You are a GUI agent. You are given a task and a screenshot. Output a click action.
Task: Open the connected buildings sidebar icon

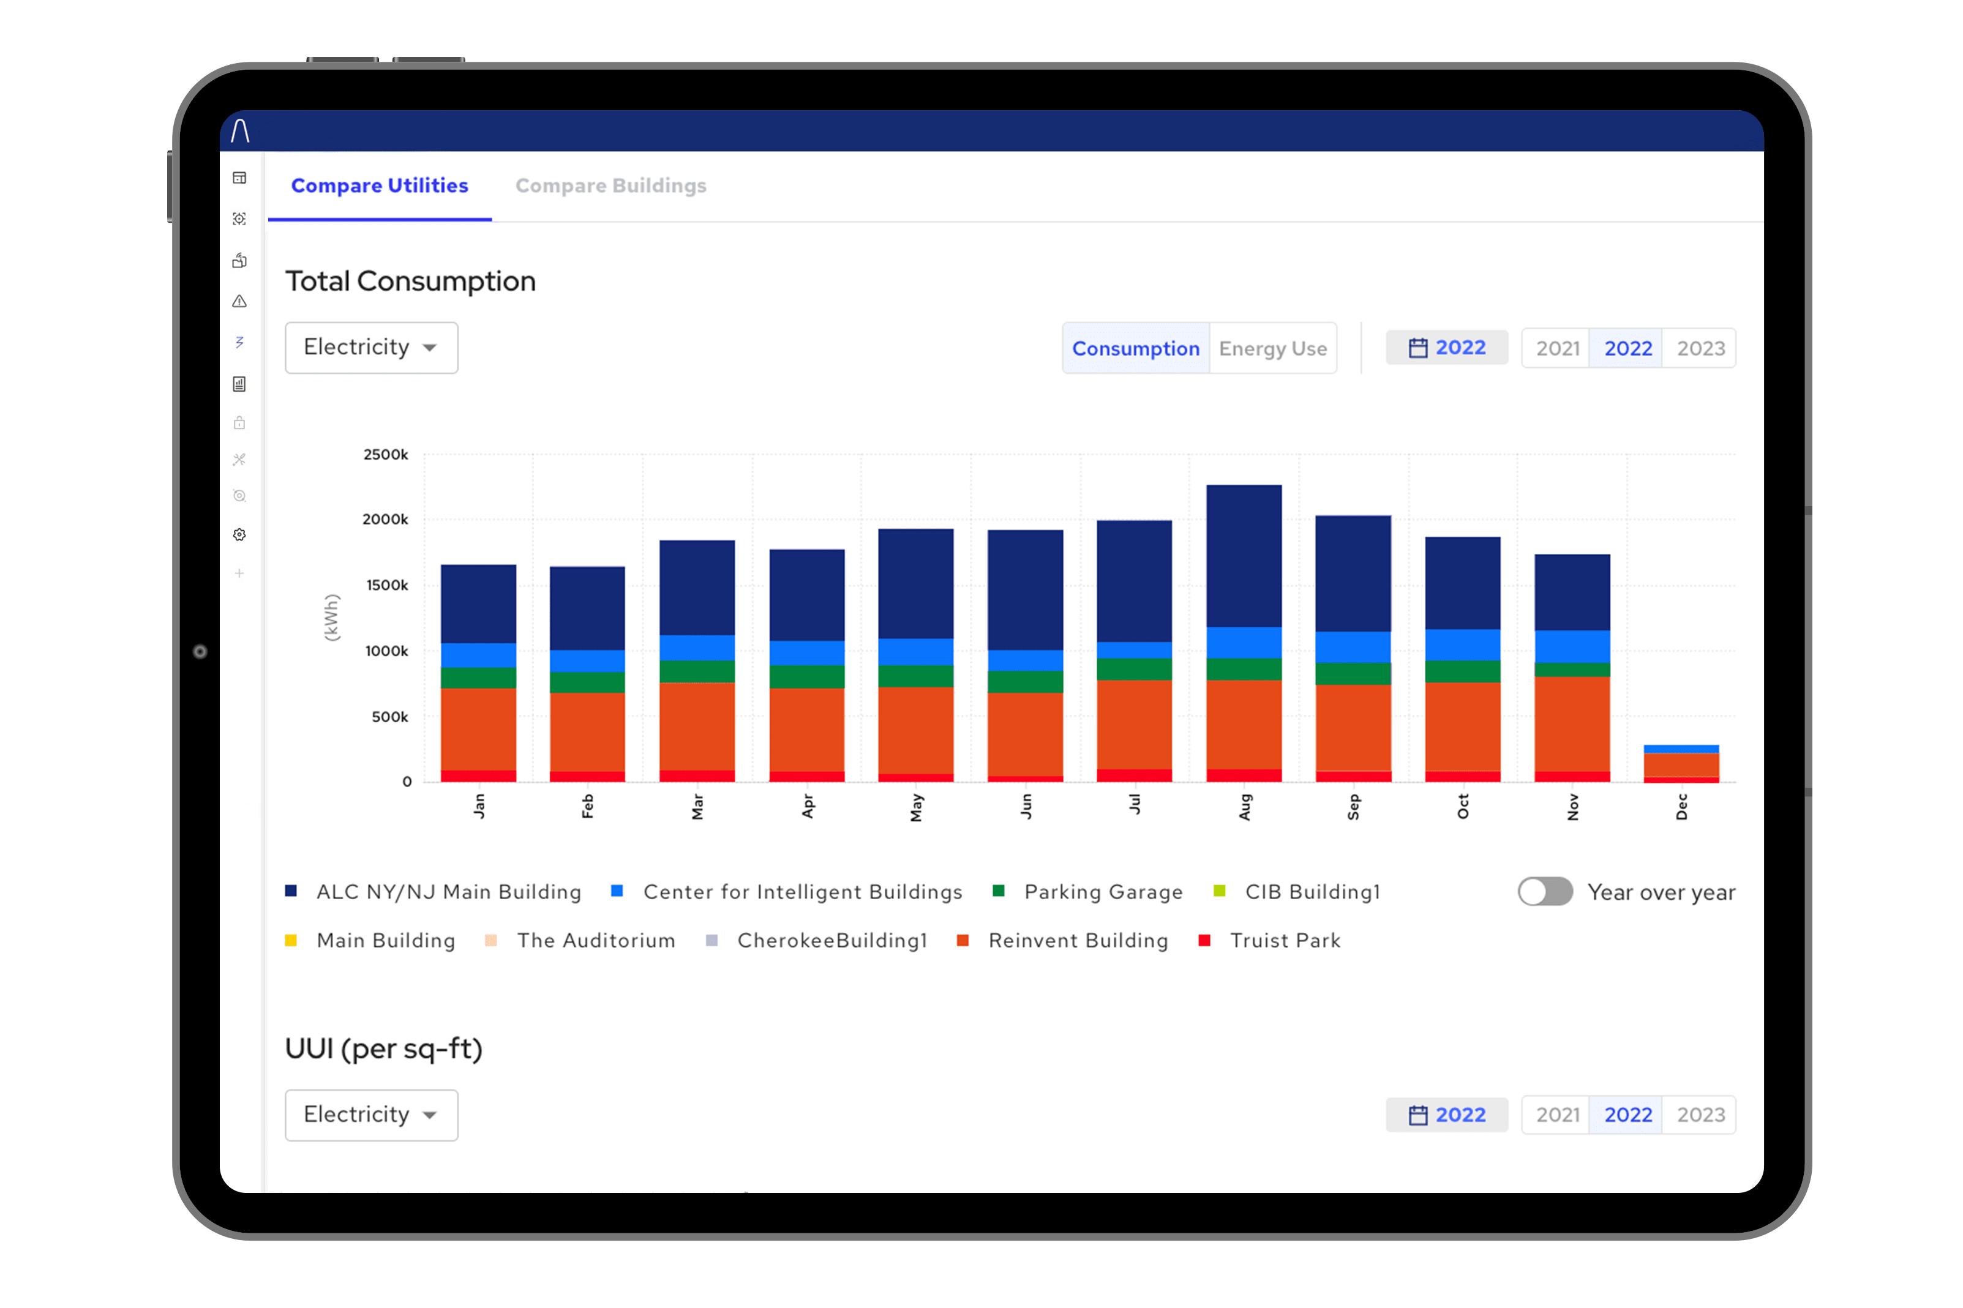[239, 260]
